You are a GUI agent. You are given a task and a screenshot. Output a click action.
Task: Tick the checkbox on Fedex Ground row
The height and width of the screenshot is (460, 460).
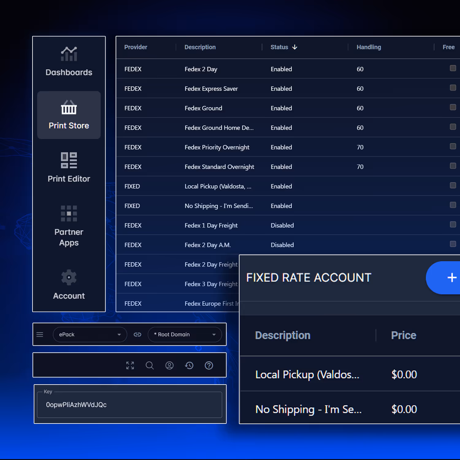(453, 107)
